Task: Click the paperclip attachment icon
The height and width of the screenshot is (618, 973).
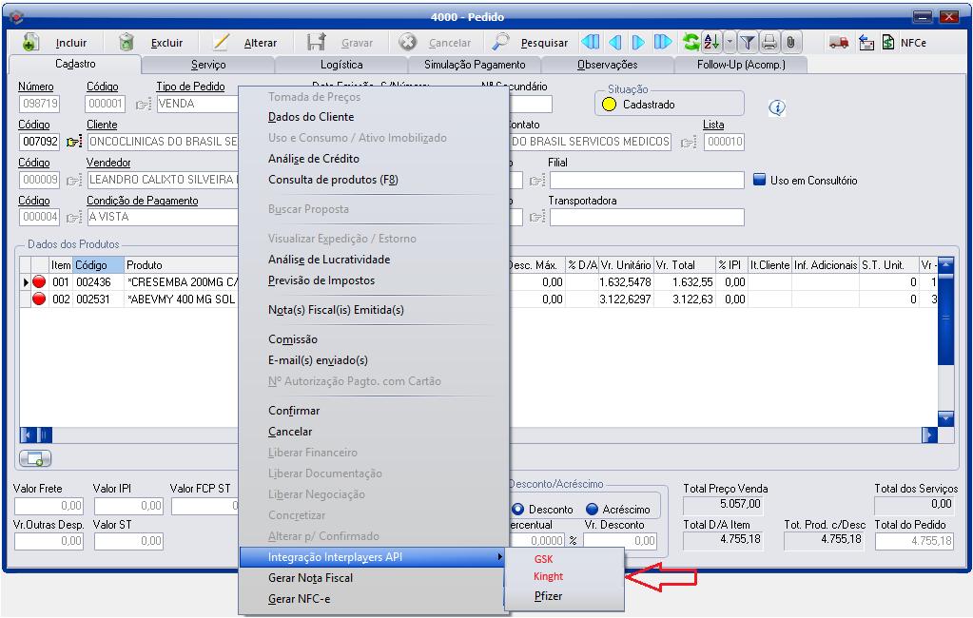Action: [x=790, y=42]
